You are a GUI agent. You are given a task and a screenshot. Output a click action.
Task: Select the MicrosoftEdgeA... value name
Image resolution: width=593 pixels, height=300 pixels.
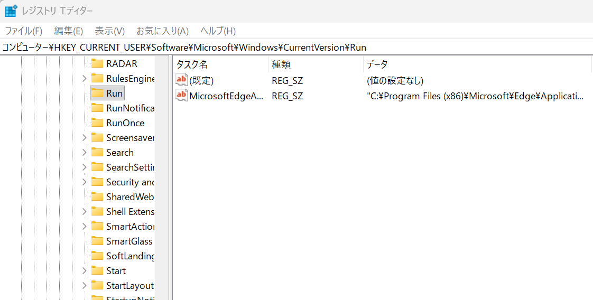pos(226,96)
